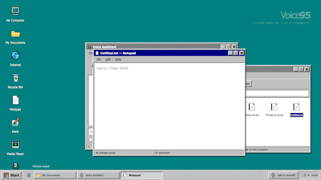Click the Notepad title bar document icon
The image size is (321, 180).
97,53
